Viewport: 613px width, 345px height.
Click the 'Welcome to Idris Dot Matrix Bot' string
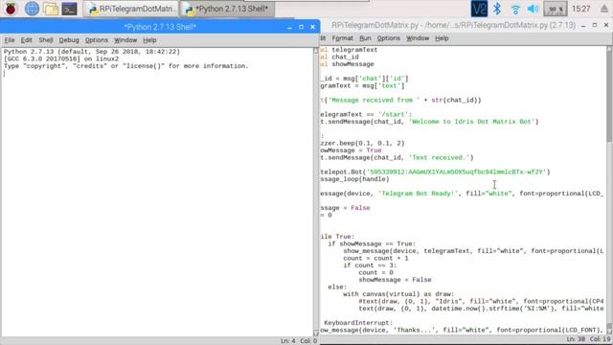(471, 122)
